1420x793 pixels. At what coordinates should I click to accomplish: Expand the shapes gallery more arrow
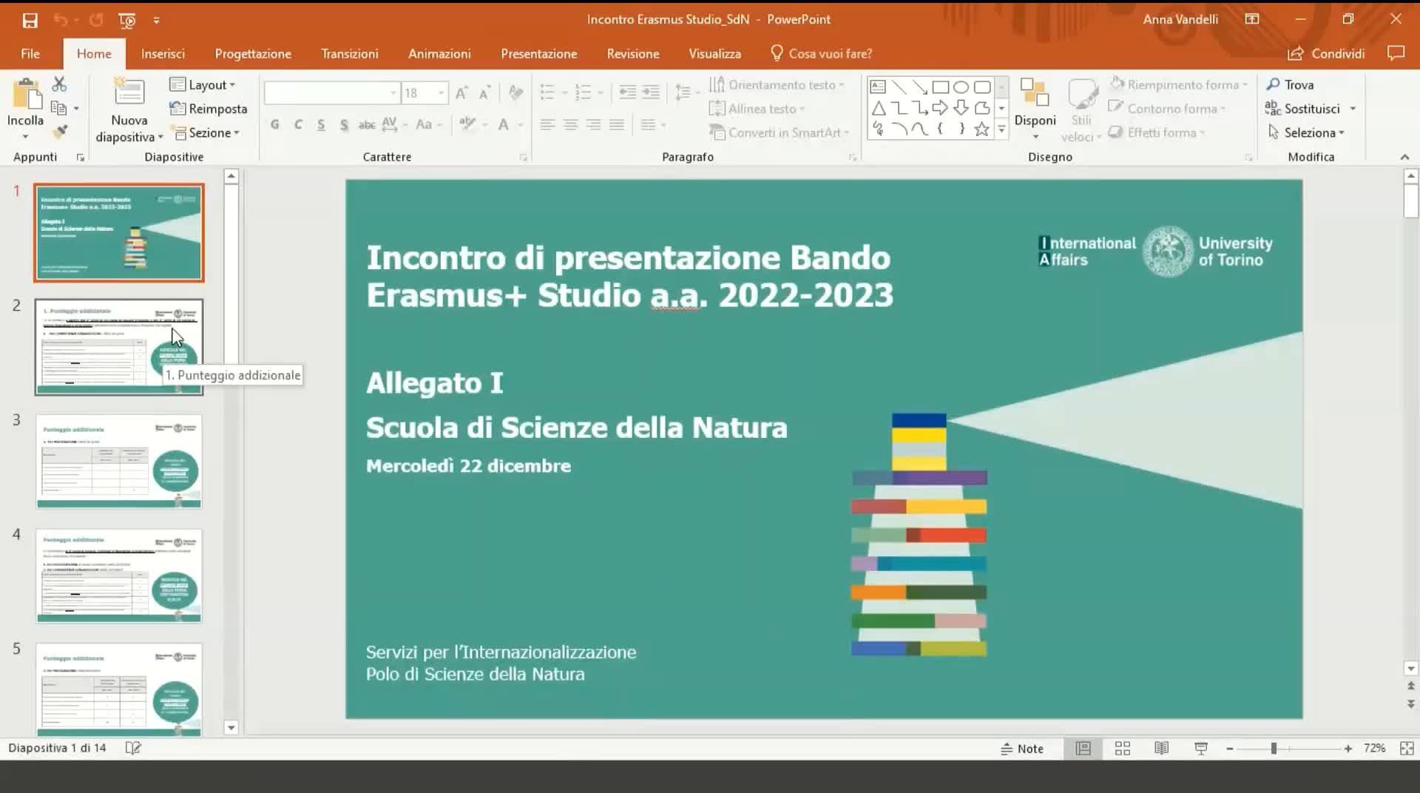click(1001, 129)
